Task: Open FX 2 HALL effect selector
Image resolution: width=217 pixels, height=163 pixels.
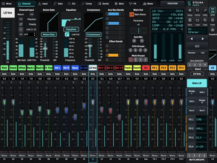Action: [201, 128]
